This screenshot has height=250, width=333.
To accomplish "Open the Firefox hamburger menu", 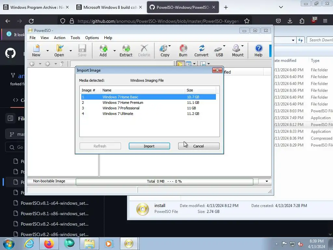I will point(325,21).
